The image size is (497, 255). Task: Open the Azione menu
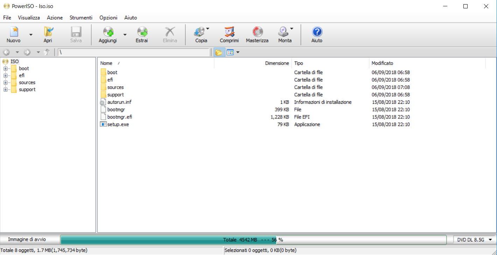pyautogui.click(x=55, y=17)
